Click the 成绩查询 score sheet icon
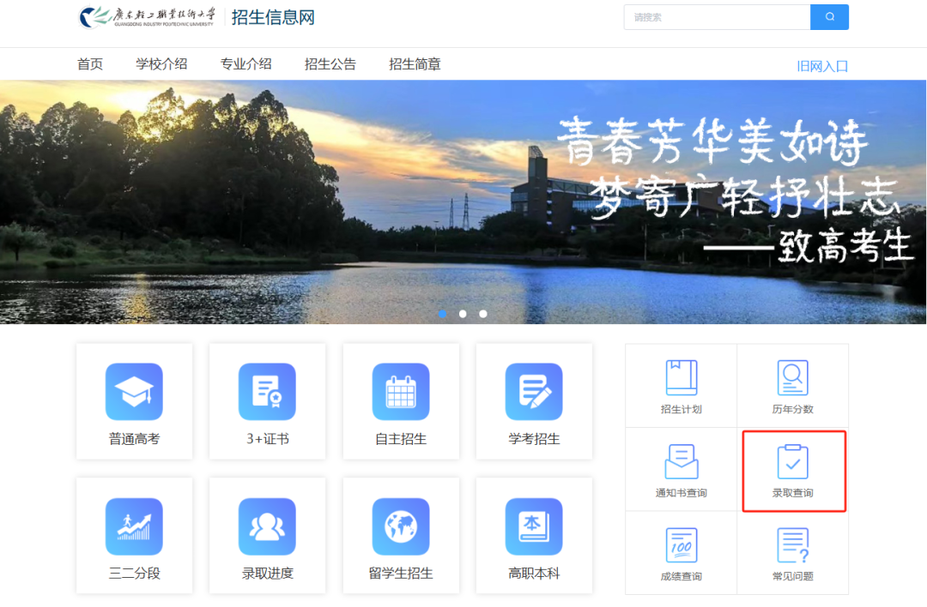 pos(681,545)
